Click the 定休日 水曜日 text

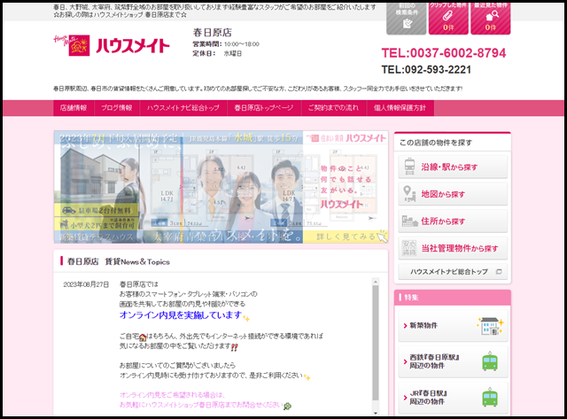point(217,53)
